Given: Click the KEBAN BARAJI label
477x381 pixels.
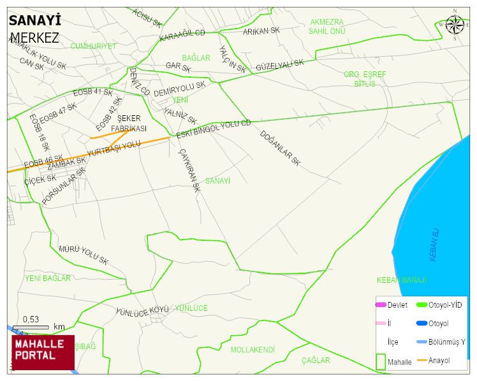Looking at the screenshot, I should pyautogui.click(x=402, y=280).
